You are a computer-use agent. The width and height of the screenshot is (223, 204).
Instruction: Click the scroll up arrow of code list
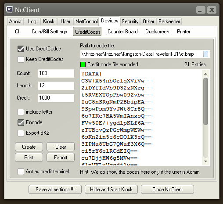pyautogui.click(x=205, y=74)
